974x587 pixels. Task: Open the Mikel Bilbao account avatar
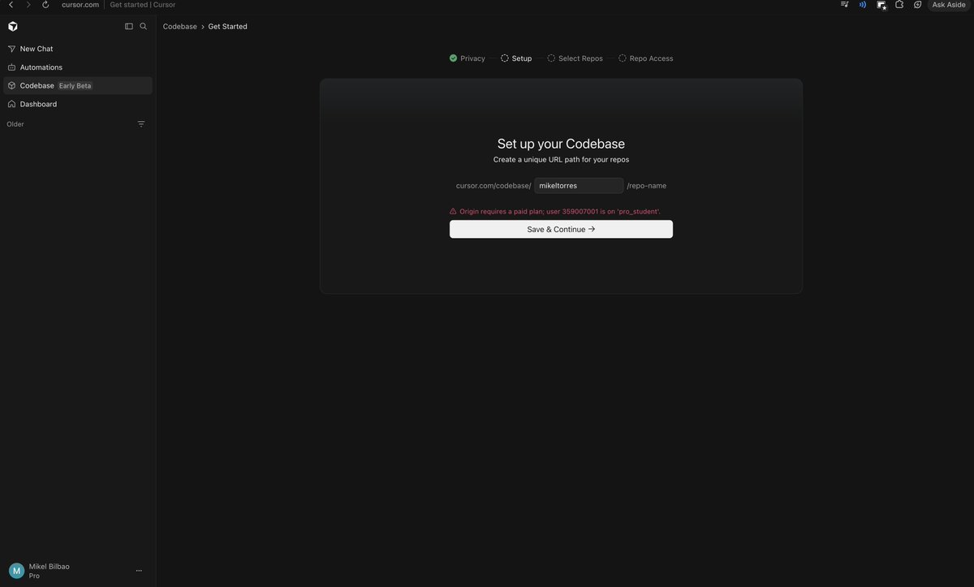point(16,571)
